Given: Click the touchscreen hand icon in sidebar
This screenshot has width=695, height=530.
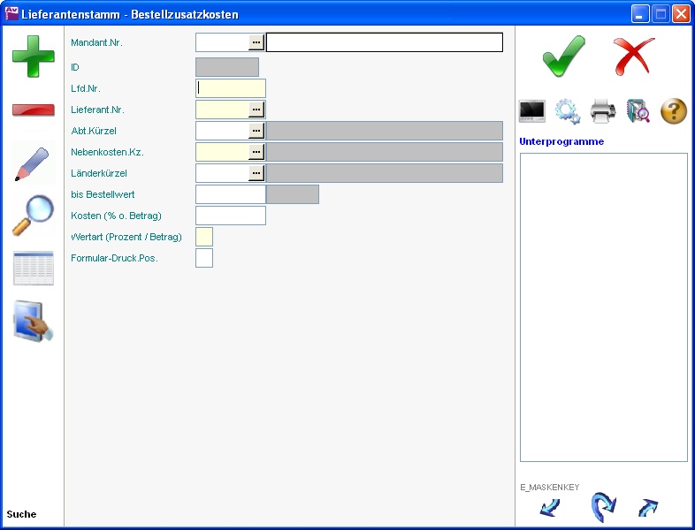Looking at the screenshot, I should pos(33,321).
